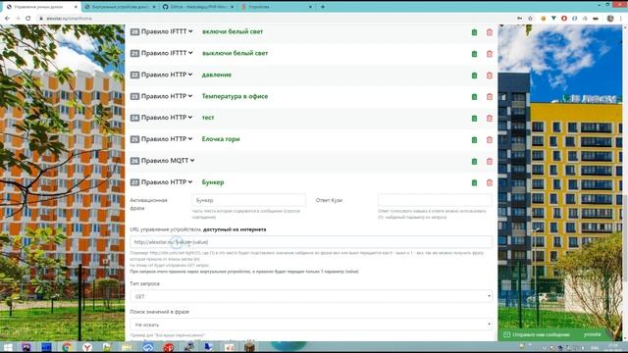The width and height of the screenshot is (628, 353).
Task: Open the 'давление' rule title
Action: (x=217, y=75)
